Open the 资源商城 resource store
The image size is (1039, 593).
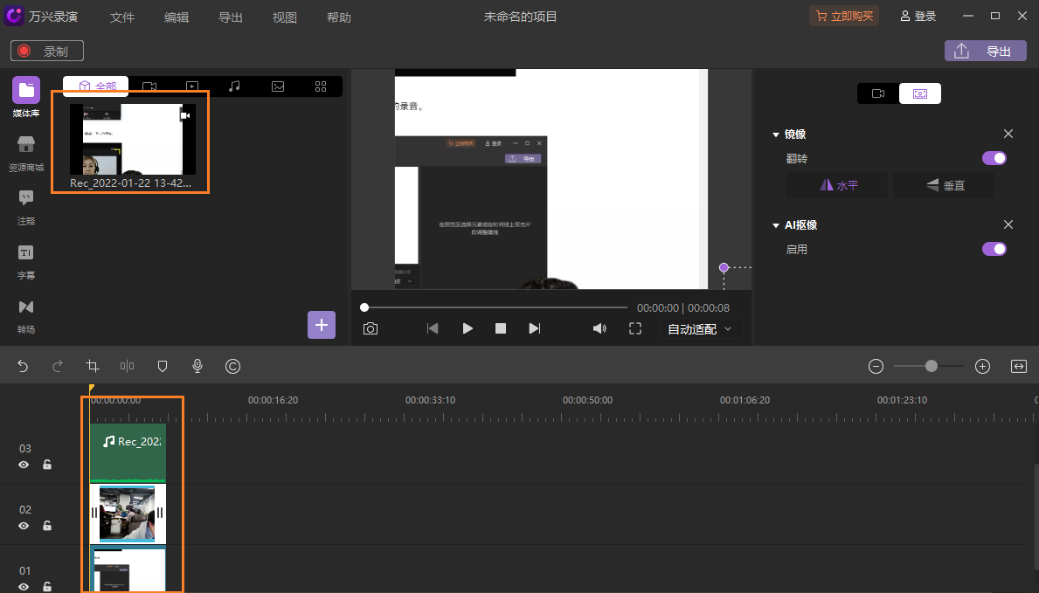pos(25,150)
